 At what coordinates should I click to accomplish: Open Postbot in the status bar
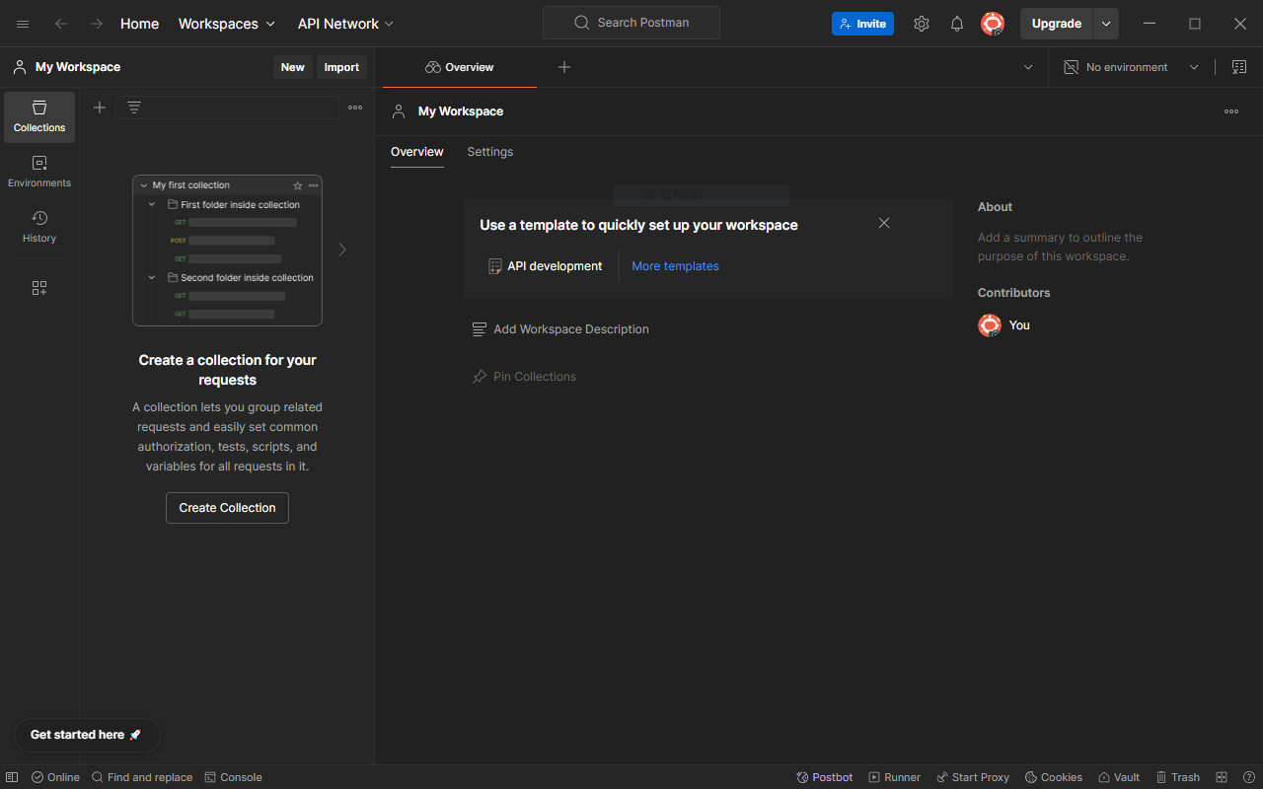pos(825,777)
